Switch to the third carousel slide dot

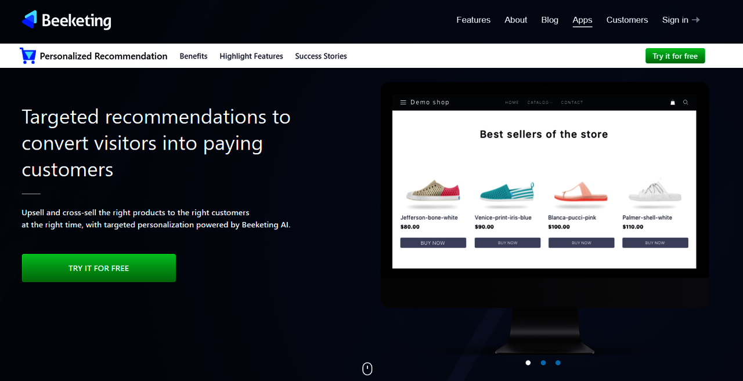pyautogui.click(x=558, y=363)
